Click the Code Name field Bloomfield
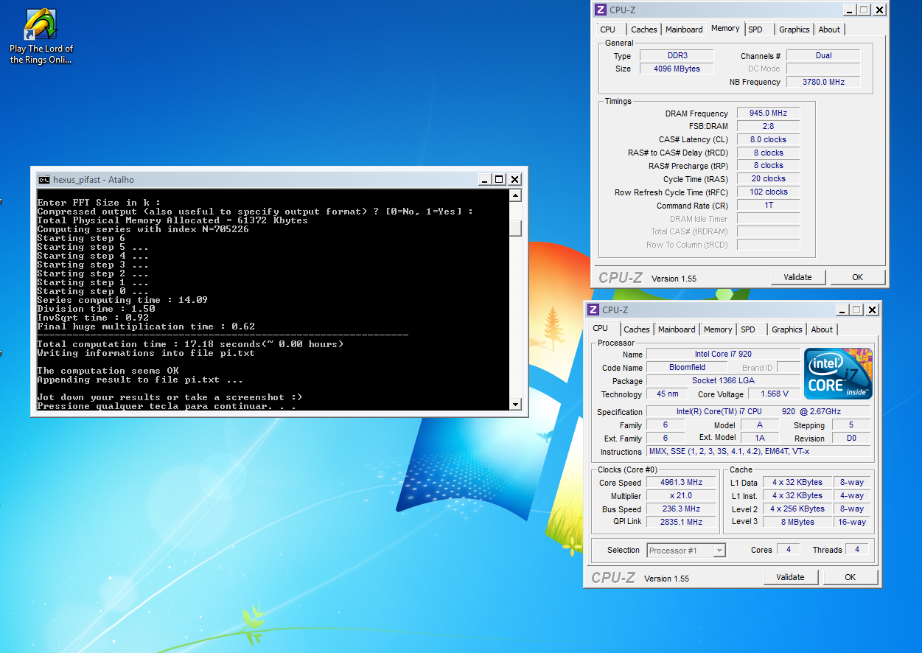Viewport: 922px width, 653px height. (x=687, y=367)
